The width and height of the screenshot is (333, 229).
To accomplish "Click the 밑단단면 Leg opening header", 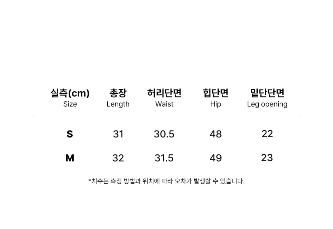I will point(267,98).
